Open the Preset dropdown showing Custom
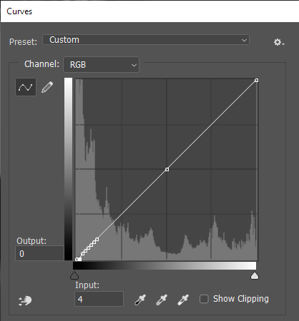Screen dimensions: 299x321 click(x=146, y=40)
